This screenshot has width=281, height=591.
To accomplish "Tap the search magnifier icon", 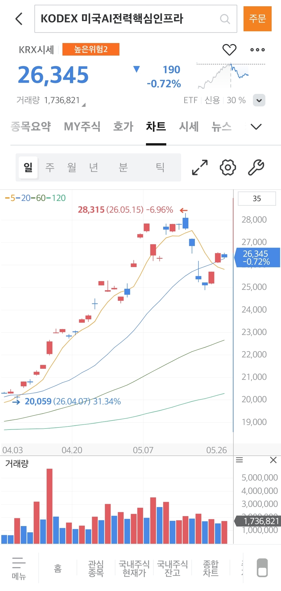I will point(225,19).
